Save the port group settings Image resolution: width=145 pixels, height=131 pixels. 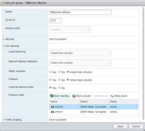tap(120, 126)
